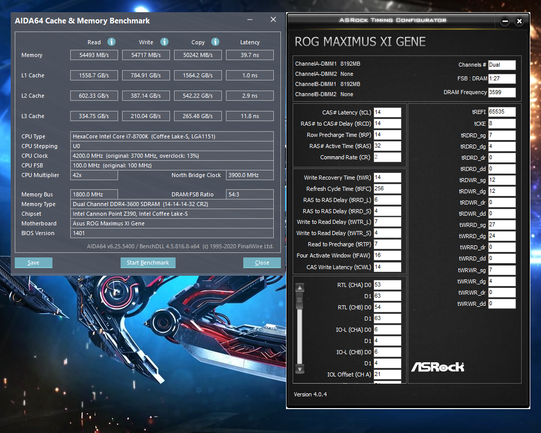Click the Memory Write value 54717 MB/s
541x433 pixels.
(x=146, y=55)
